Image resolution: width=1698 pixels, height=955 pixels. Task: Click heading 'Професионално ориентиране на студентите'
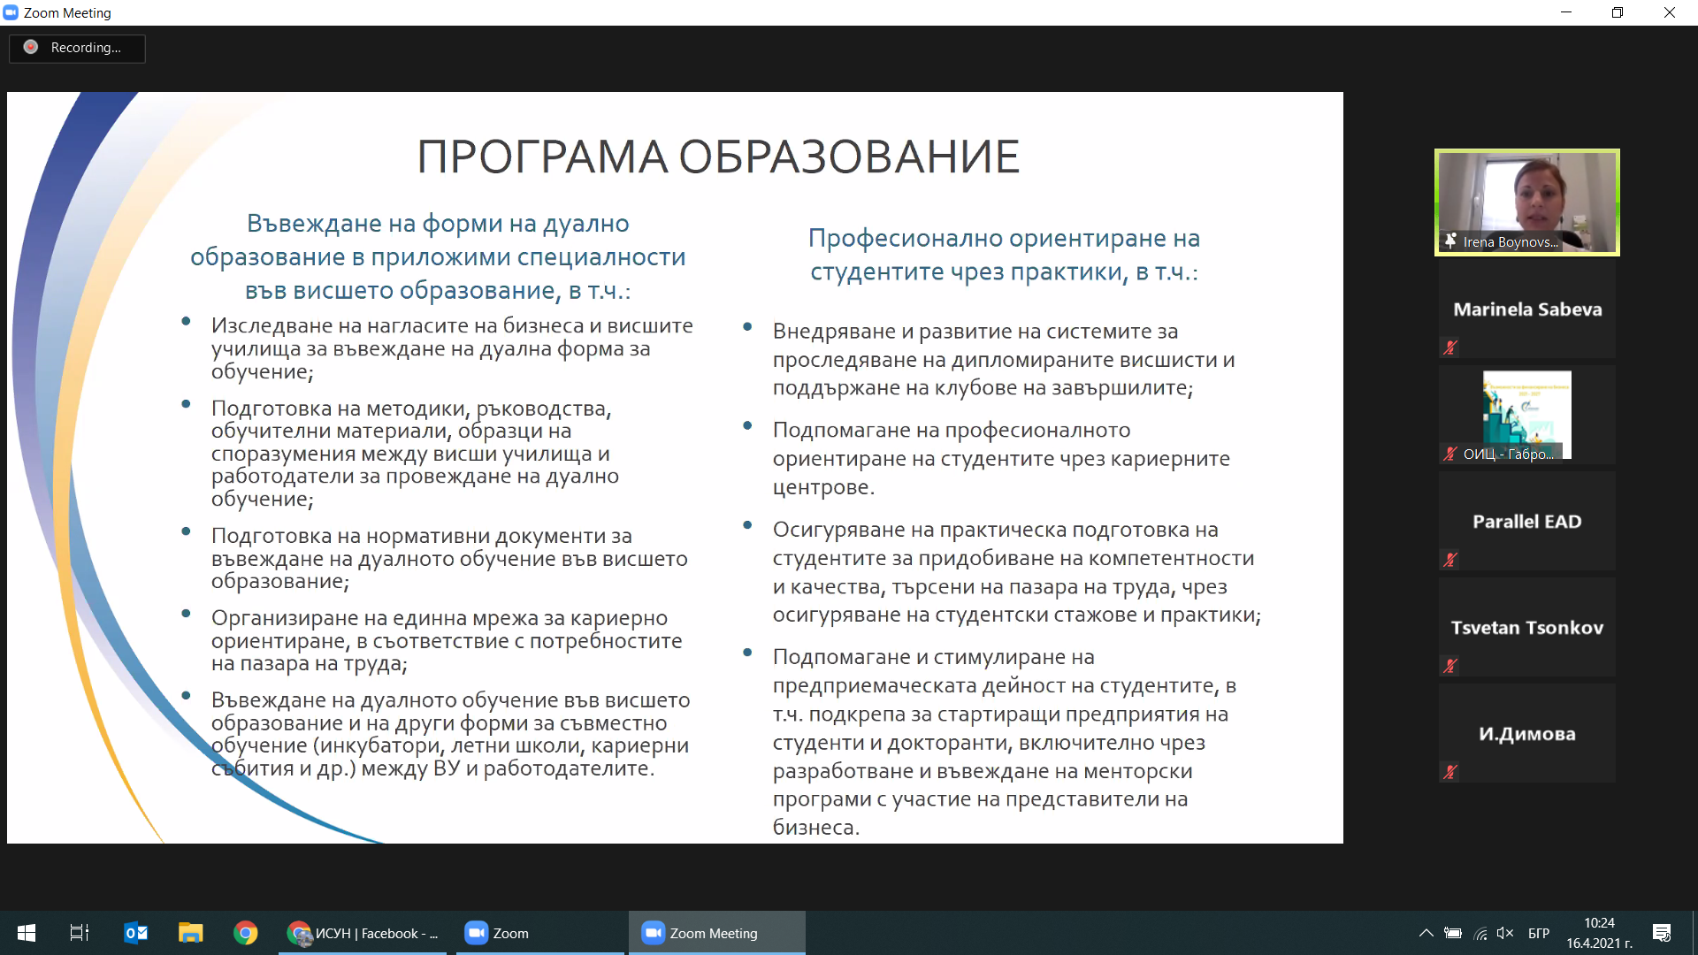(x=1004, y=255)
